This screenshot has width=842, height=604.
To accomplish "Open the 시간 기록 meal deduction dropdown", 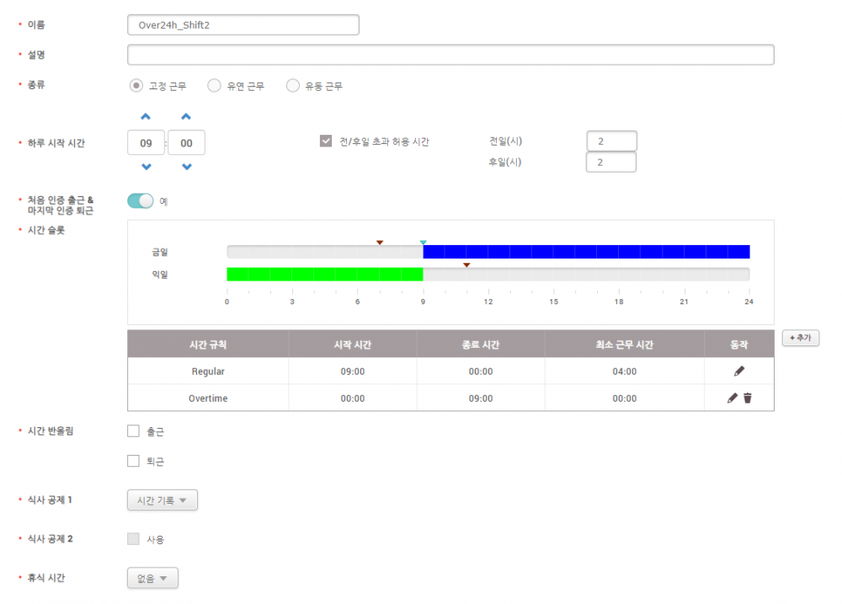I will point(162,500).
